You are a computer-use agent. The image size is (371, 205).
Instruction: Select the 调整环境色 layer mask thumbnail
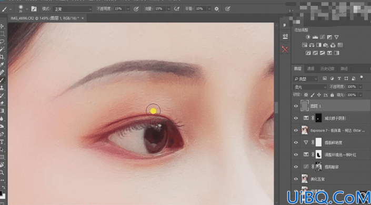(319, 154)
